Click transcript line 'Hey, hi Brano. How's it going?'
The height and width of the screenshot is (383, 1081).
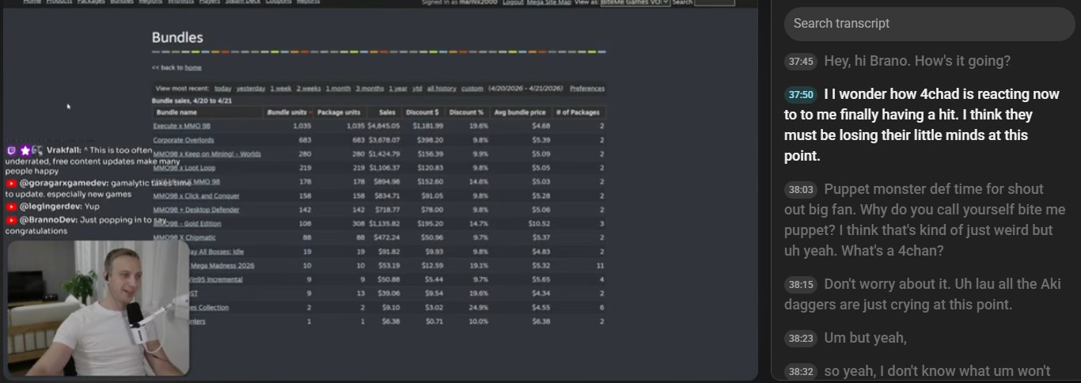917,61
